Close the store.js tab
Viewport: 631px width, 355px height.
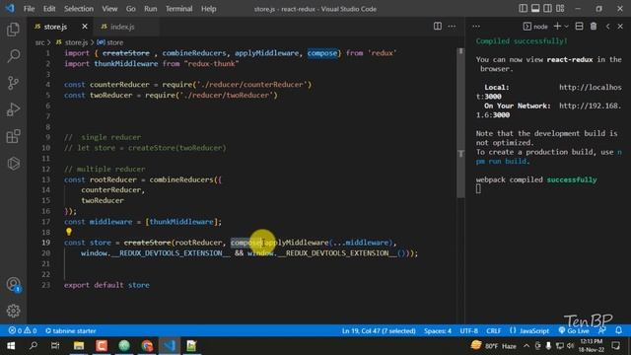coord(85,27)
